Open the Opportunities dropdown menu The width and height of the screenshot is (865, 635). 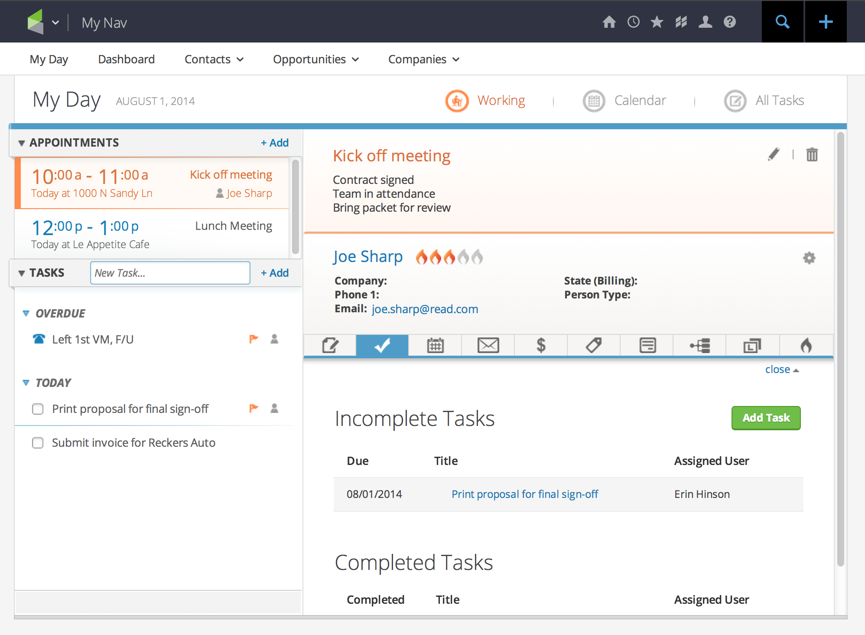[316, 59]
